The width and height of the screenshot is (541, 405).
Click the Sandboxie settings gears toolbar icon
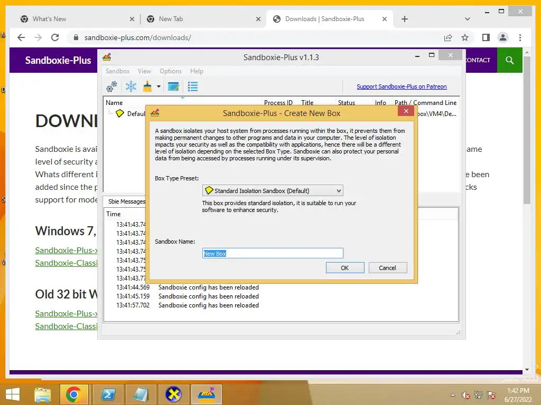coord(111,86)
